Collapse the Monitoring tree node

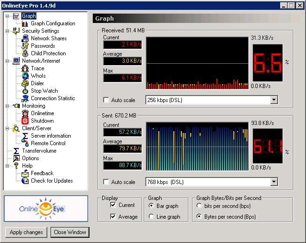click(7, 106)
